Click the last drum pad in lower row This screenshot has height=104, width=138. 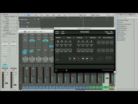tap(112, 50)
